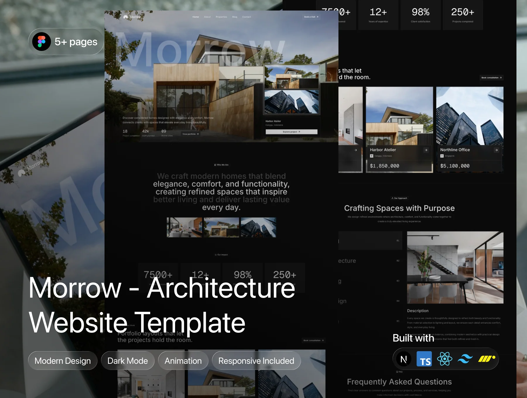Open the dining room photo in Our Approach
Viewport: 527px width, 398px height.
(x=455, y=267)
